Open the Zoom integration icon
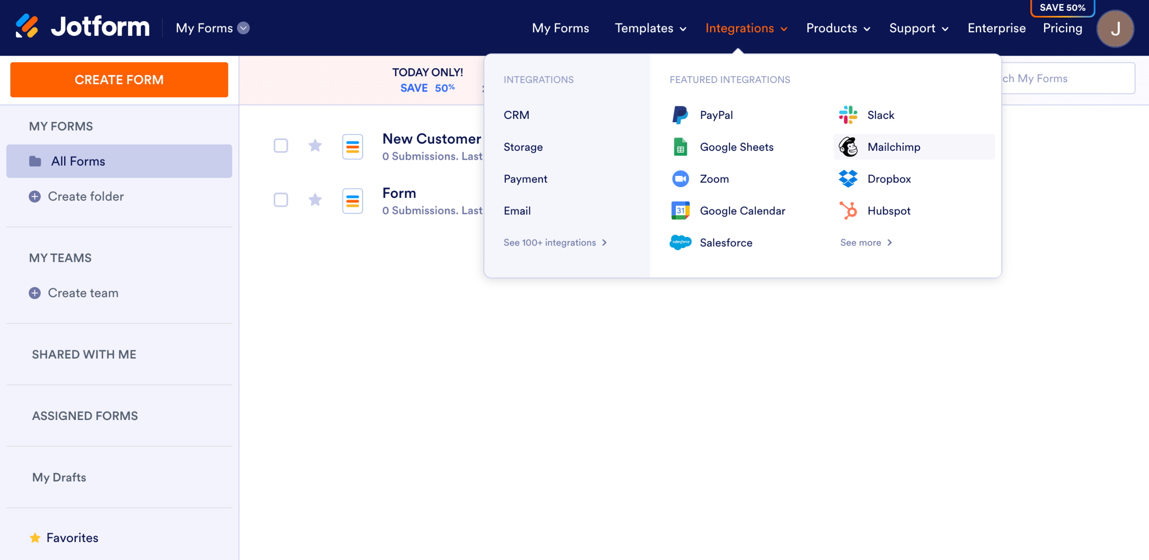 [x=680, y=179]
